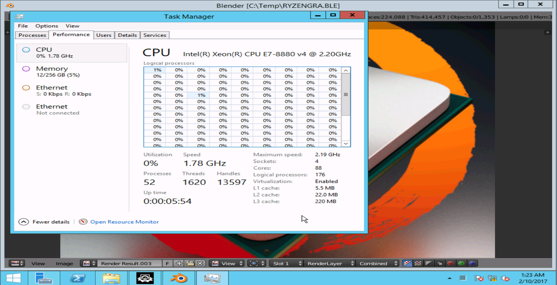This screenshot has width=557, height=285.
Task: Click the Open Resource Monitor link
Action: (124, 222)
